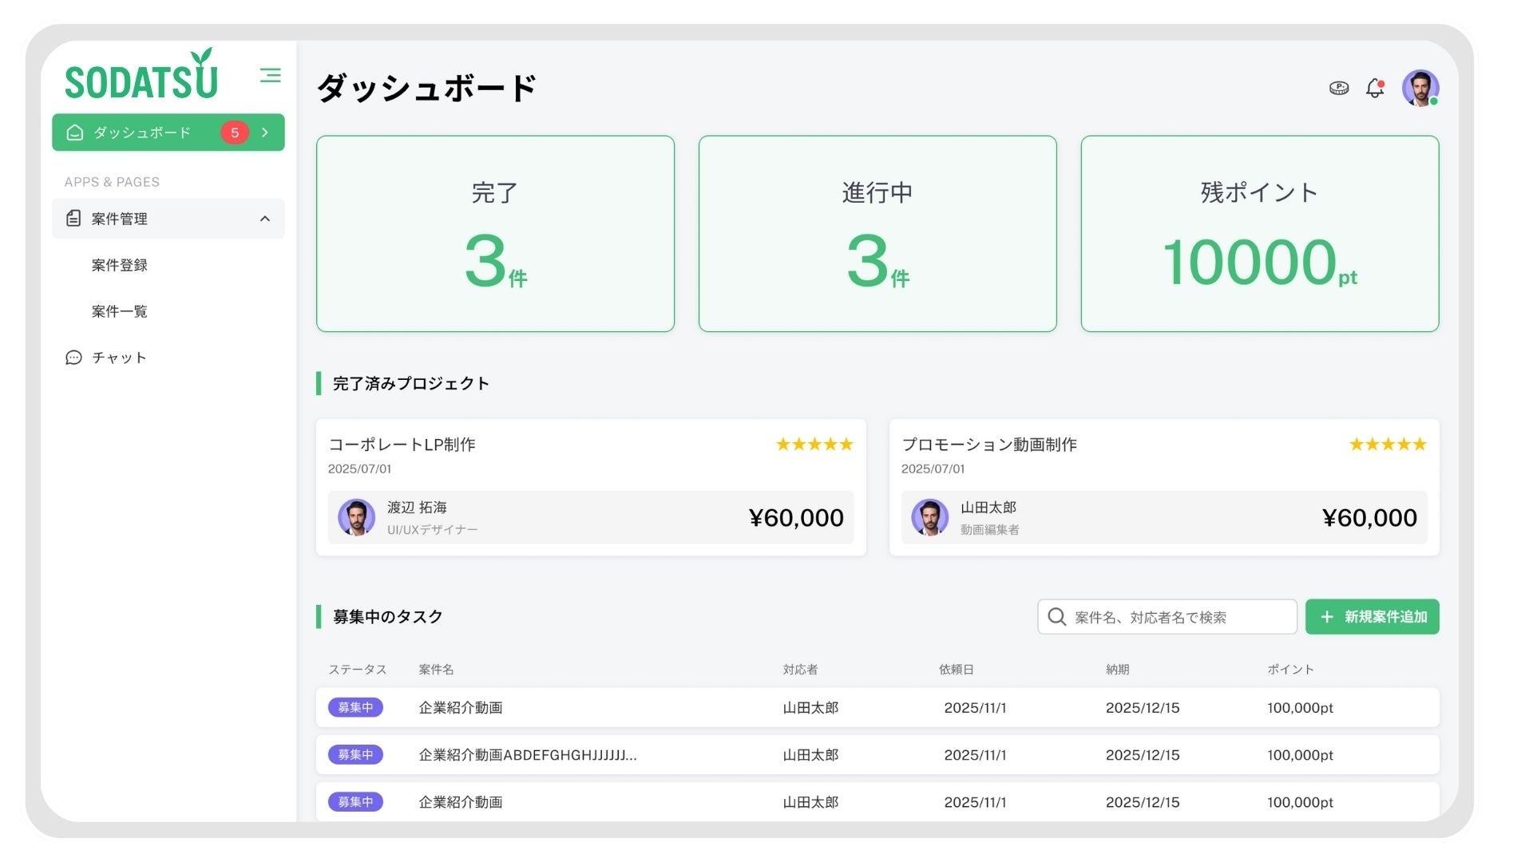1533x862 pixels.
Task: Click the hamburger menu icon beside the logo
Action: (270, 75)
